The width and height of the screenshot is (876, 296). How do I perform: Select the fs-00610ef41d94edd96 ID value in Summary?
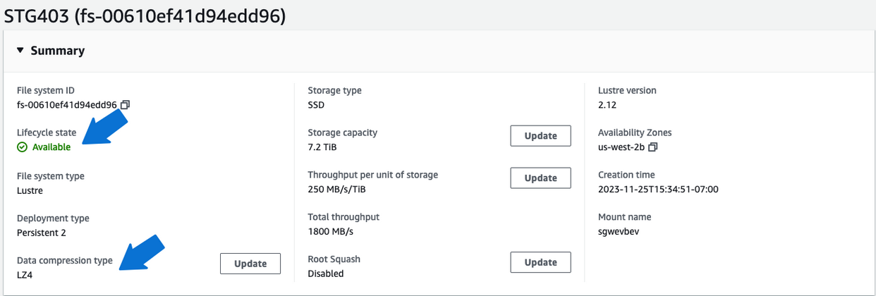click(66, 105)
